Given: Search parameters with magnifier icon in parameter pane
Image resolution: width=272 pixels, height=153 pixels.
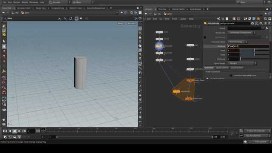Looking at the screenshot, I should click(x=261, y=23).
